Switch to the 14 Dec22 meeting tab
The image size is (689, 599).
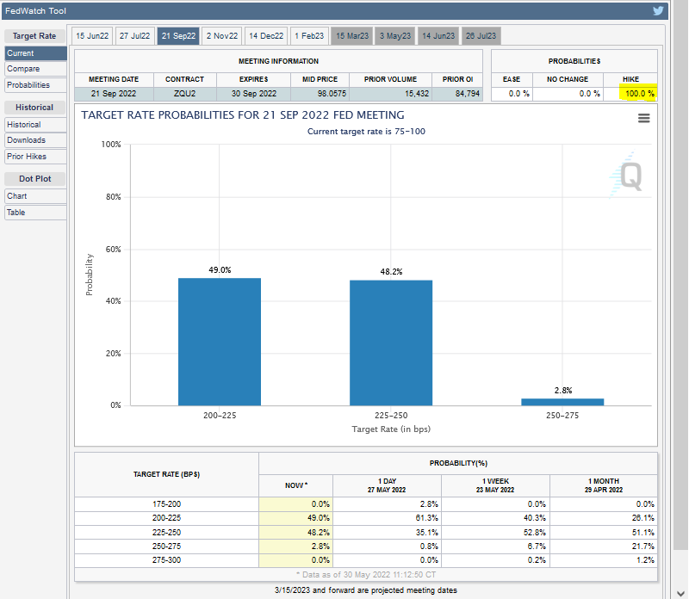click(x=266, y=36)
